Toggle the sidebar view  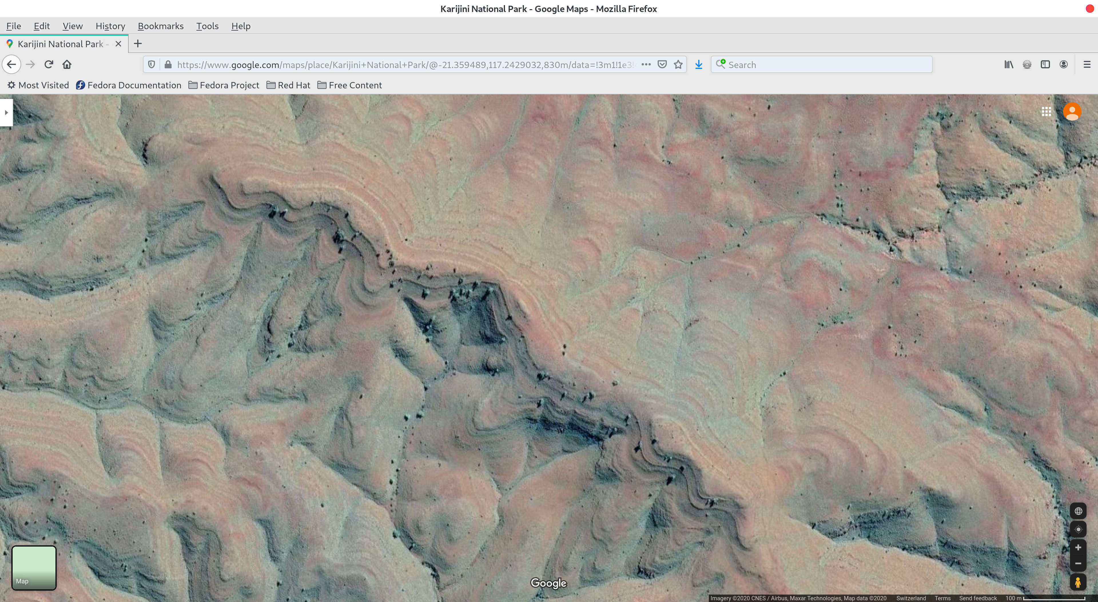tap(1045, 65)
